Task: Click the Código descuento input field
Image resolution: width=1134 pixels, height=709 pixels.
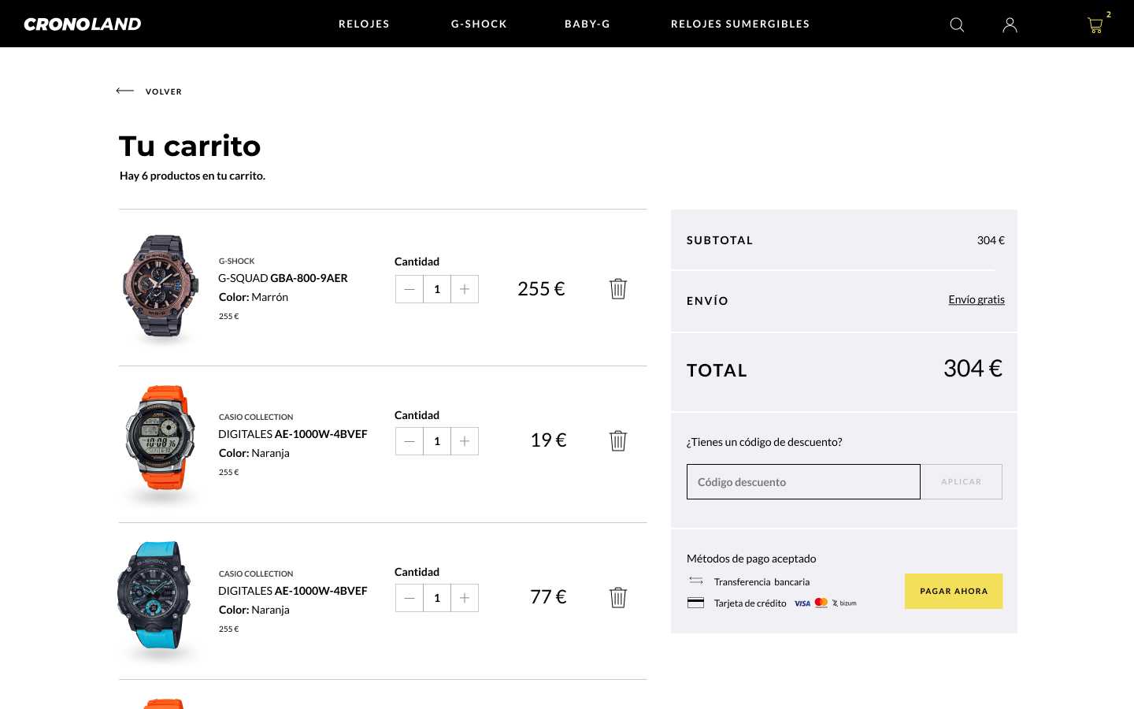Action: [803, 481]
